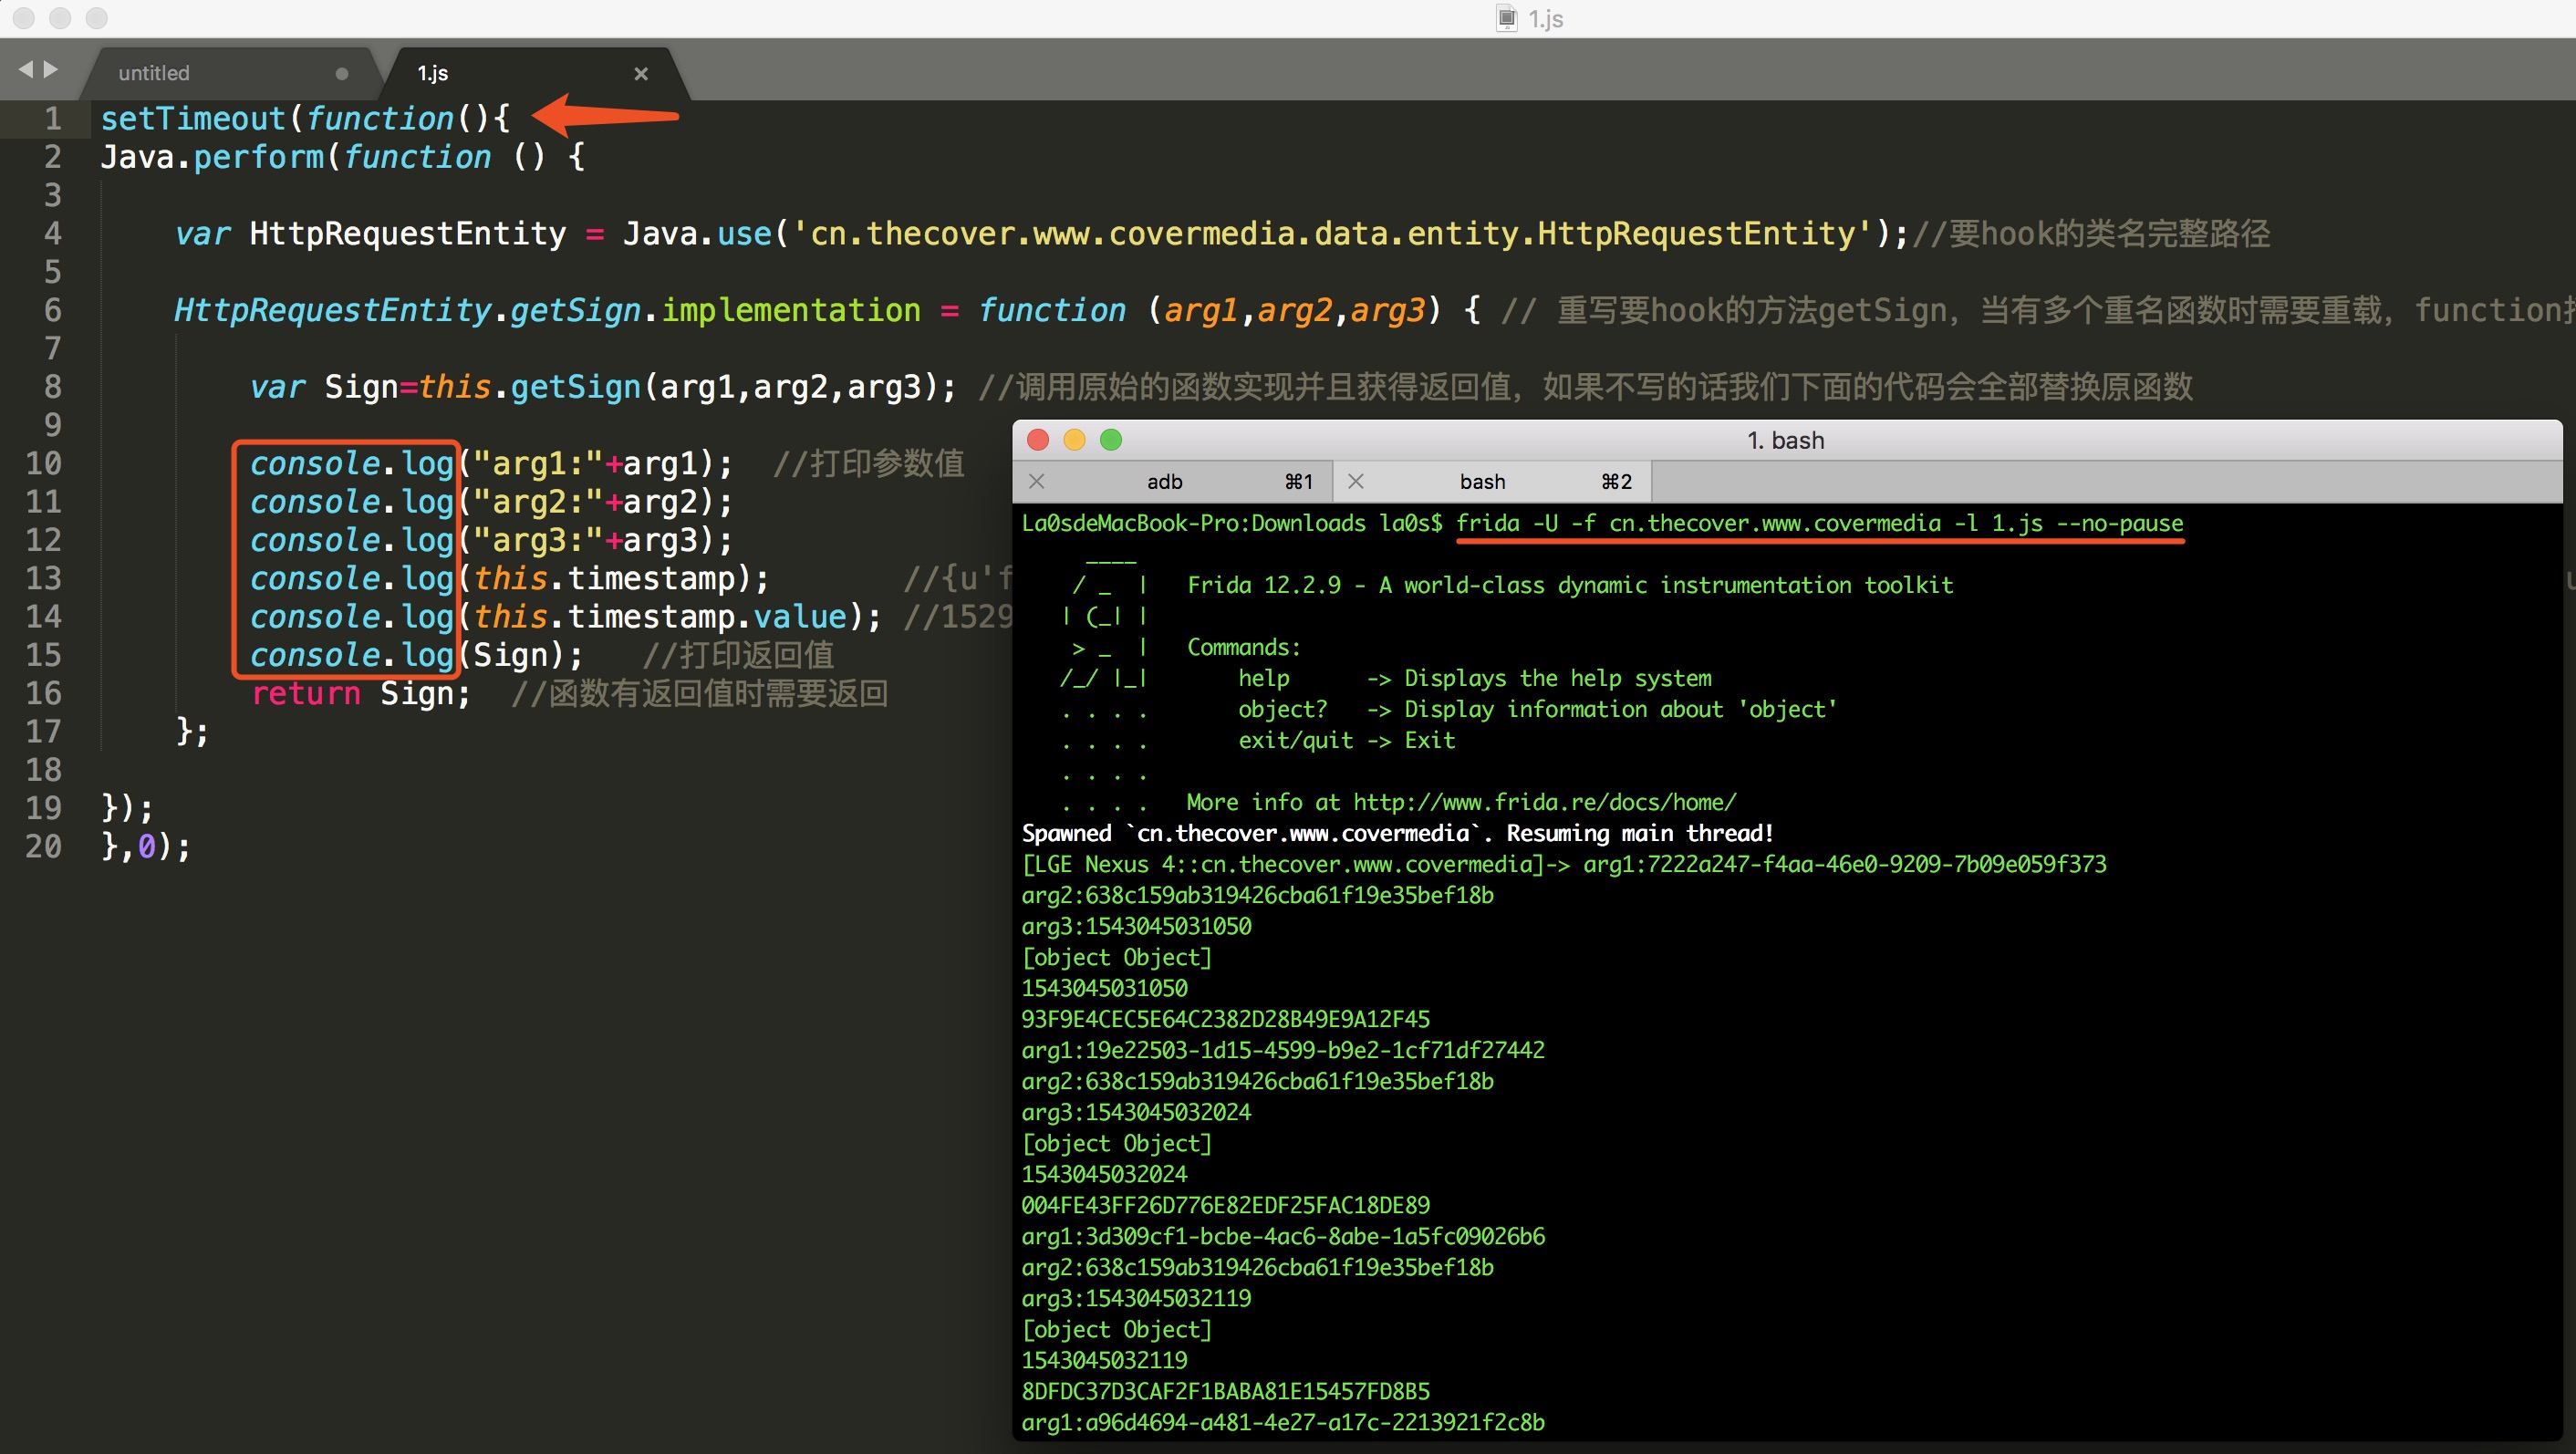Click the yellow minimize button of terminal
This screenshot has width=2576, height=1454.
1074,440
